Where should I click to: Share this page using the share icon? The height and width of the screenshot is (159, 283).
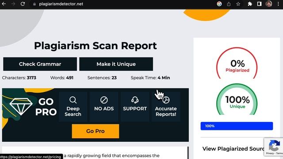pos(229,4)
